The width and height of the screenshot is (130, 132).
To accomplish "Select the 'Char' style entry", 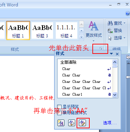I will click(85, 69).
